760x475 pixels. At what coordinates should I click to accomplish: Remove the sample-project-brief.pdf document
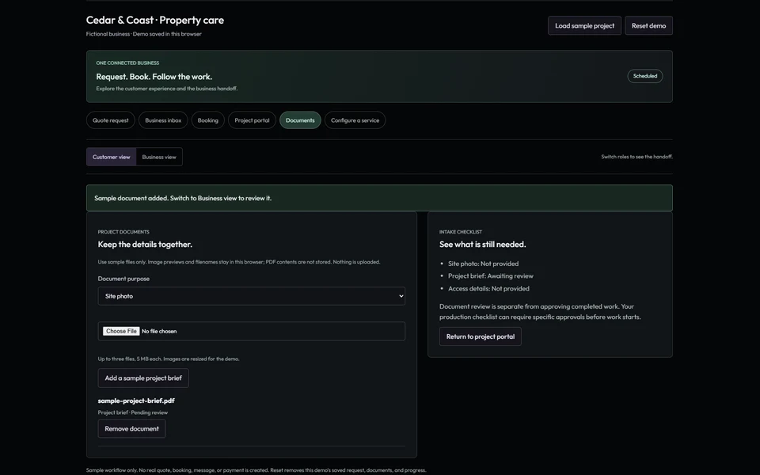[x=132, y=428]
